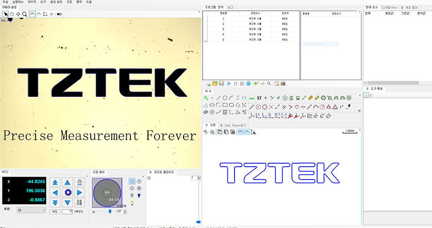
Task: Switch to the 디지털View tab
Action: pos(389,7)
